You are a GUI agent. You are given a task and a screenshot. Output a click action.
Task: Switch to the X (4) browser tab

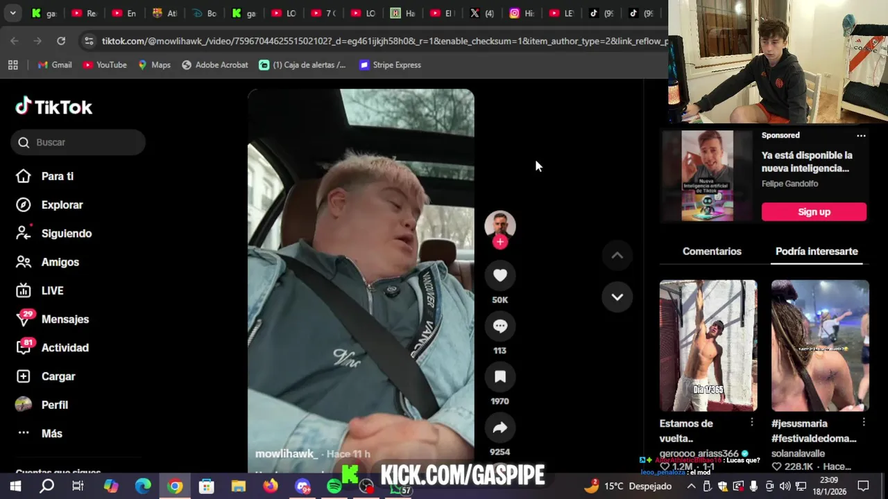click(482, 13)
